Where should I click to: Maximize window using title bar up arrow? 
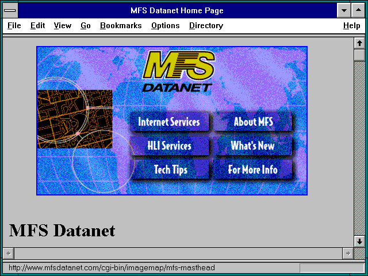pyautogui.click(x=358, y=10)
